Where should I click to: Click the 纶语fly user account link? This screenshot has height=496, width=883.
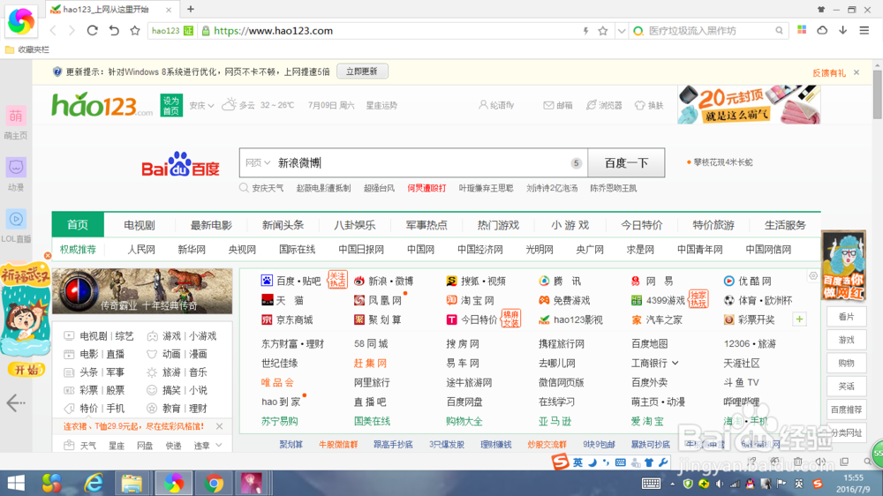click(496, 105)
